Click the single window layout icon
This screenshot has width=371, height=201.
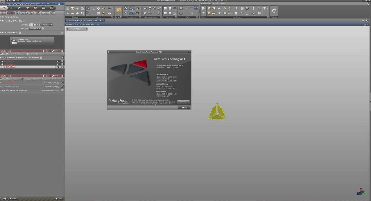[x=165, y=9]
